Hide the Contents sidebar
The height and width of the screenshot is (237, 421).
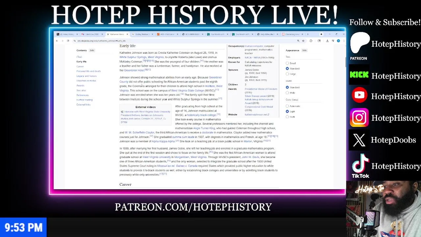point(92,50)
